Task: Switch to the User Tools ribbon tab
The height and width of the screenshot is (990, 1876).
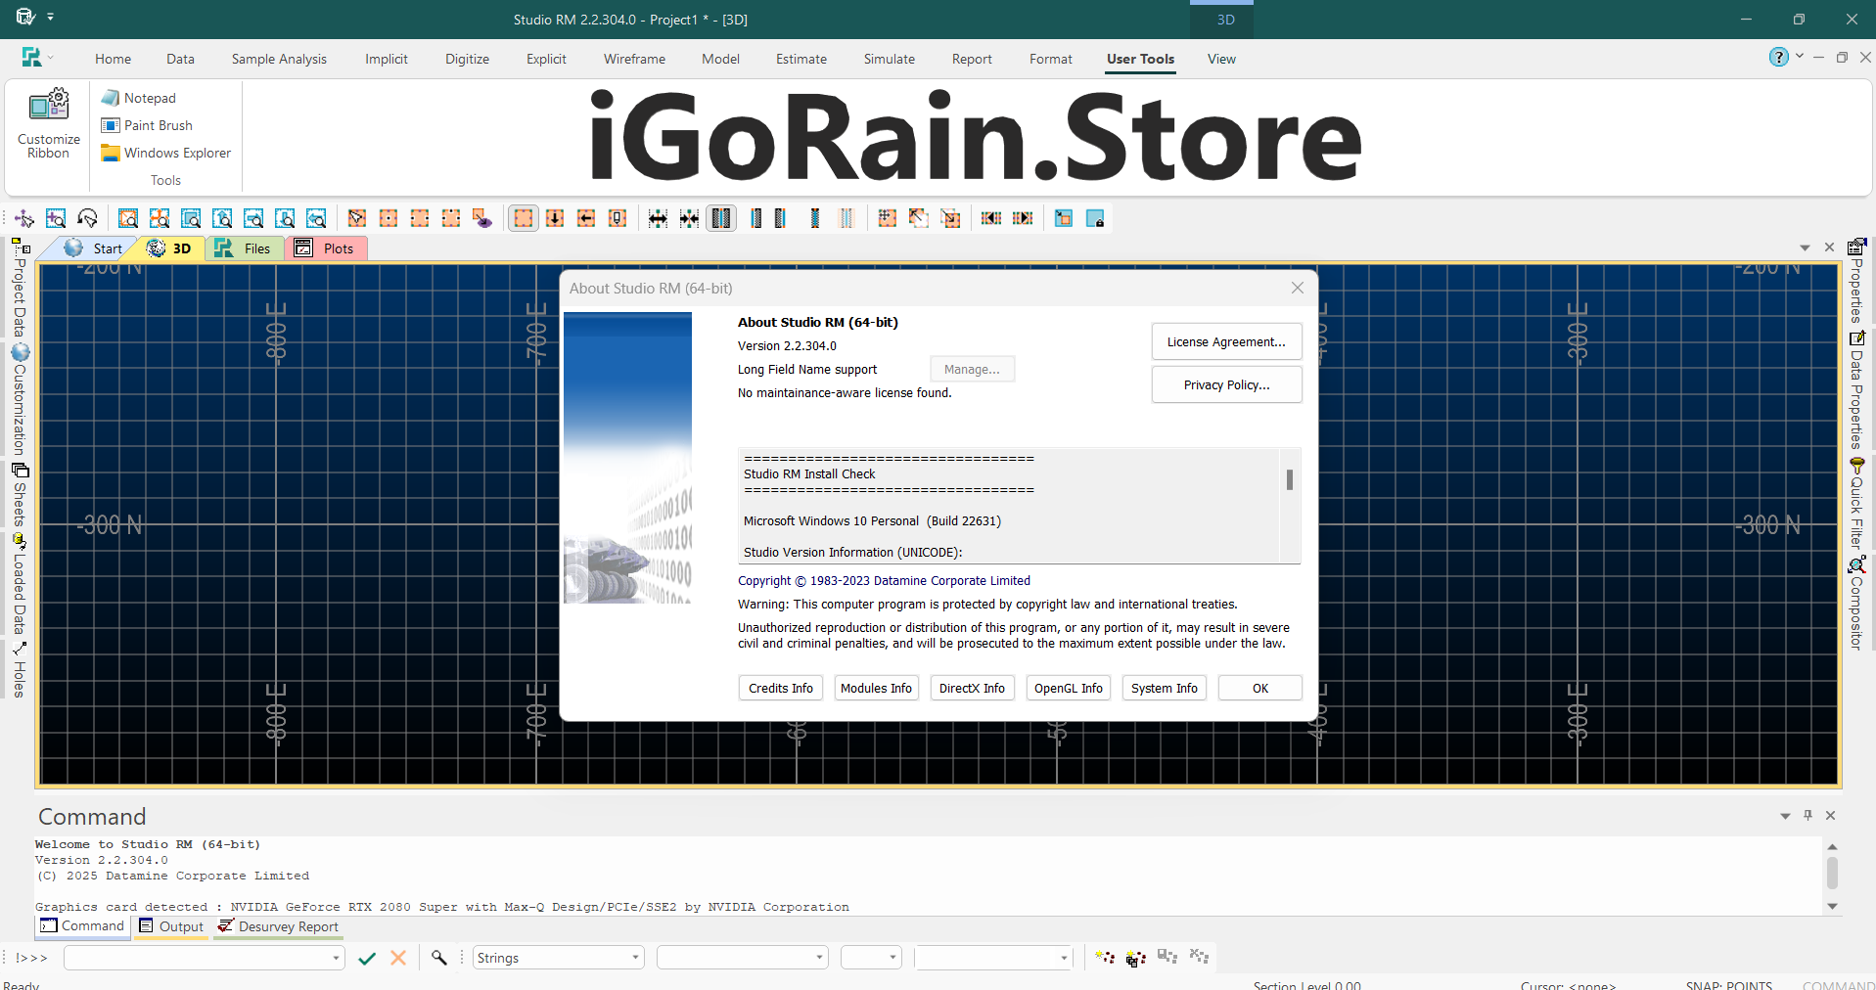Action: (x=1139, y=59)
